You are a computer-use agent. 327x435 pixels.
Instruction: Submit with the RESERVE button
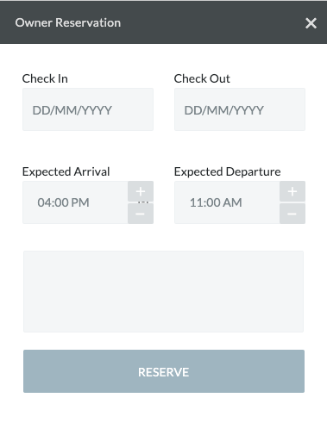point(164,371)
